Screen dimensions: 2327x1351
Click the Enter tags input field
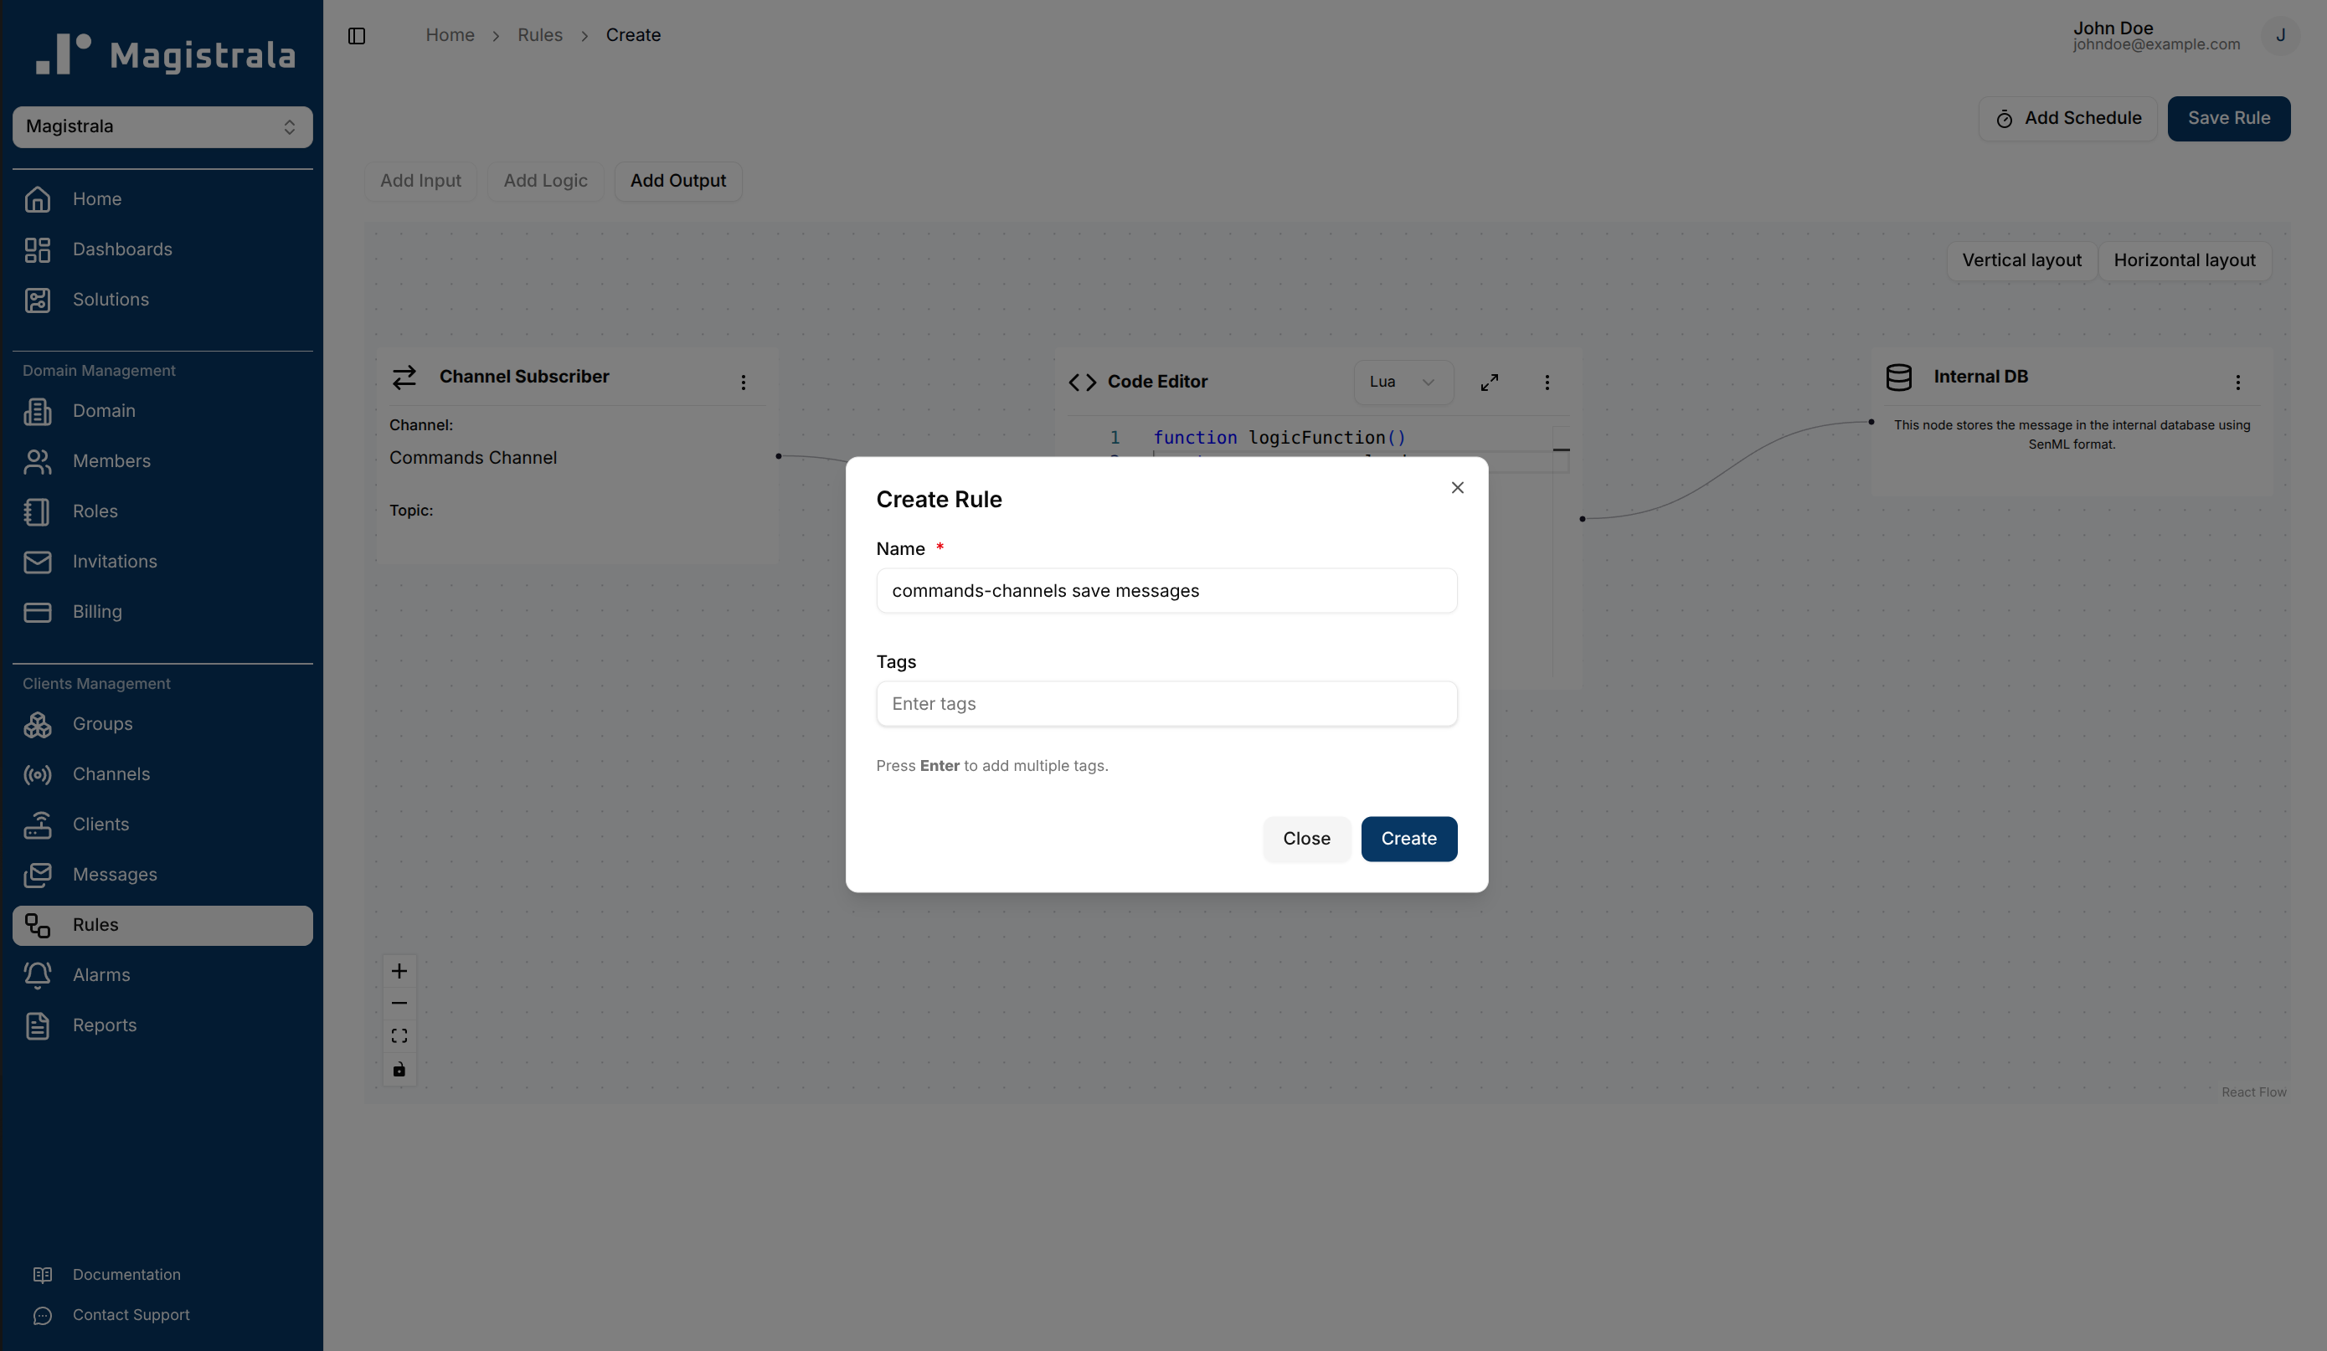tap(1166, 704)
